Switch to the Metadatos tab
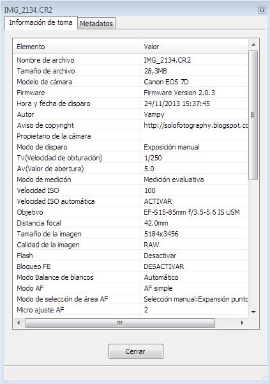Viewport: 270px width, 384px height. 96,24
